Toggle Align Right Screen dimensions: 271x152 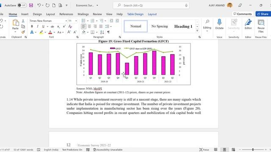pos(95,27)
